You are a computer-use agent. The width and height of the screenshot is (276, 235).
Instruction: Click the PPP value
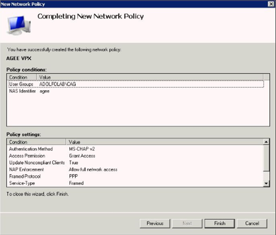click(x=74, y=176)
